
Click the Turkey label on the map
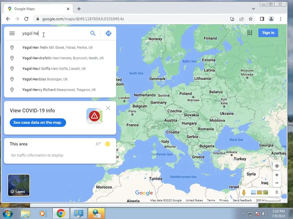[x=240, y=159]
